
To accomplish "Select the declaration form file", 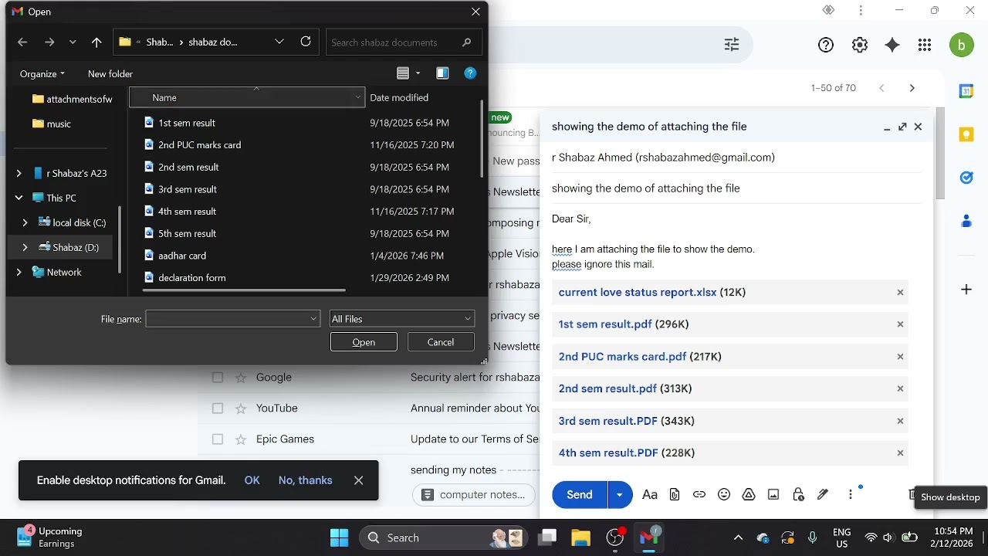I will point(192,278).
